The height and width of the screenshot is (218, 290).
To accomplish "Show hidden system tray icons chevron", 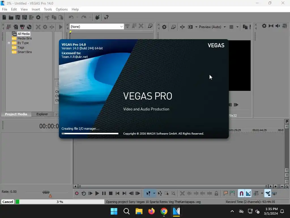I will 232,211.
